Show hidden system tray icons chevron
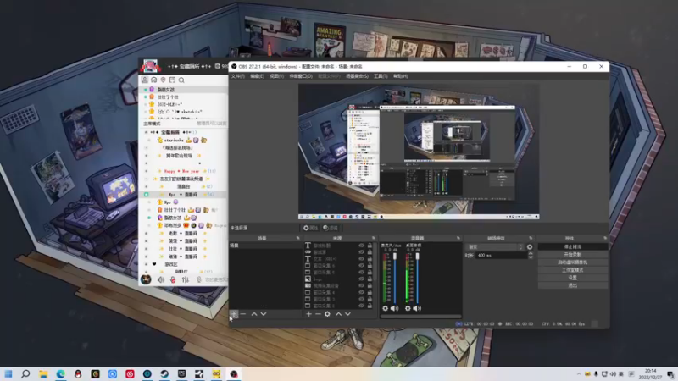This screenshot has width=678, height=381. point(579,373)
